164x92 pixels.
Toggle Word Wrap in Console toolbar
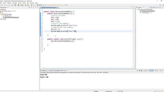coord(148,71)
